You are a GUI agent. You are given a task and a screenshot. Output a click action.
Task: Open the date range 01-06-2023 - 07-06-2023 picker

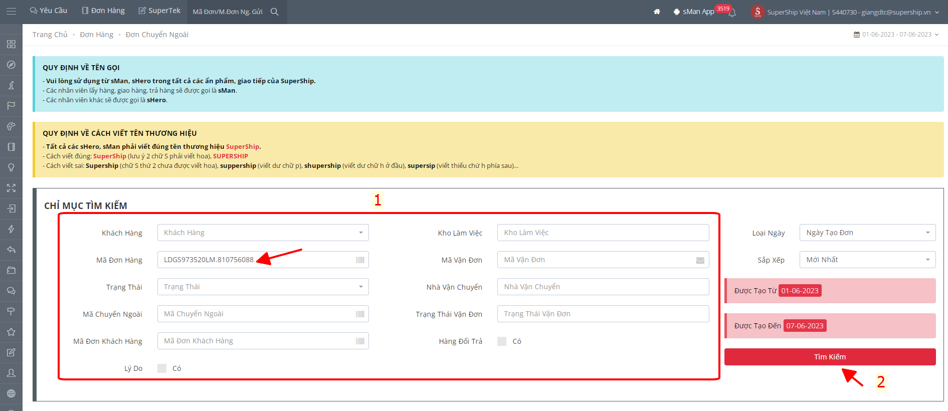896,35
